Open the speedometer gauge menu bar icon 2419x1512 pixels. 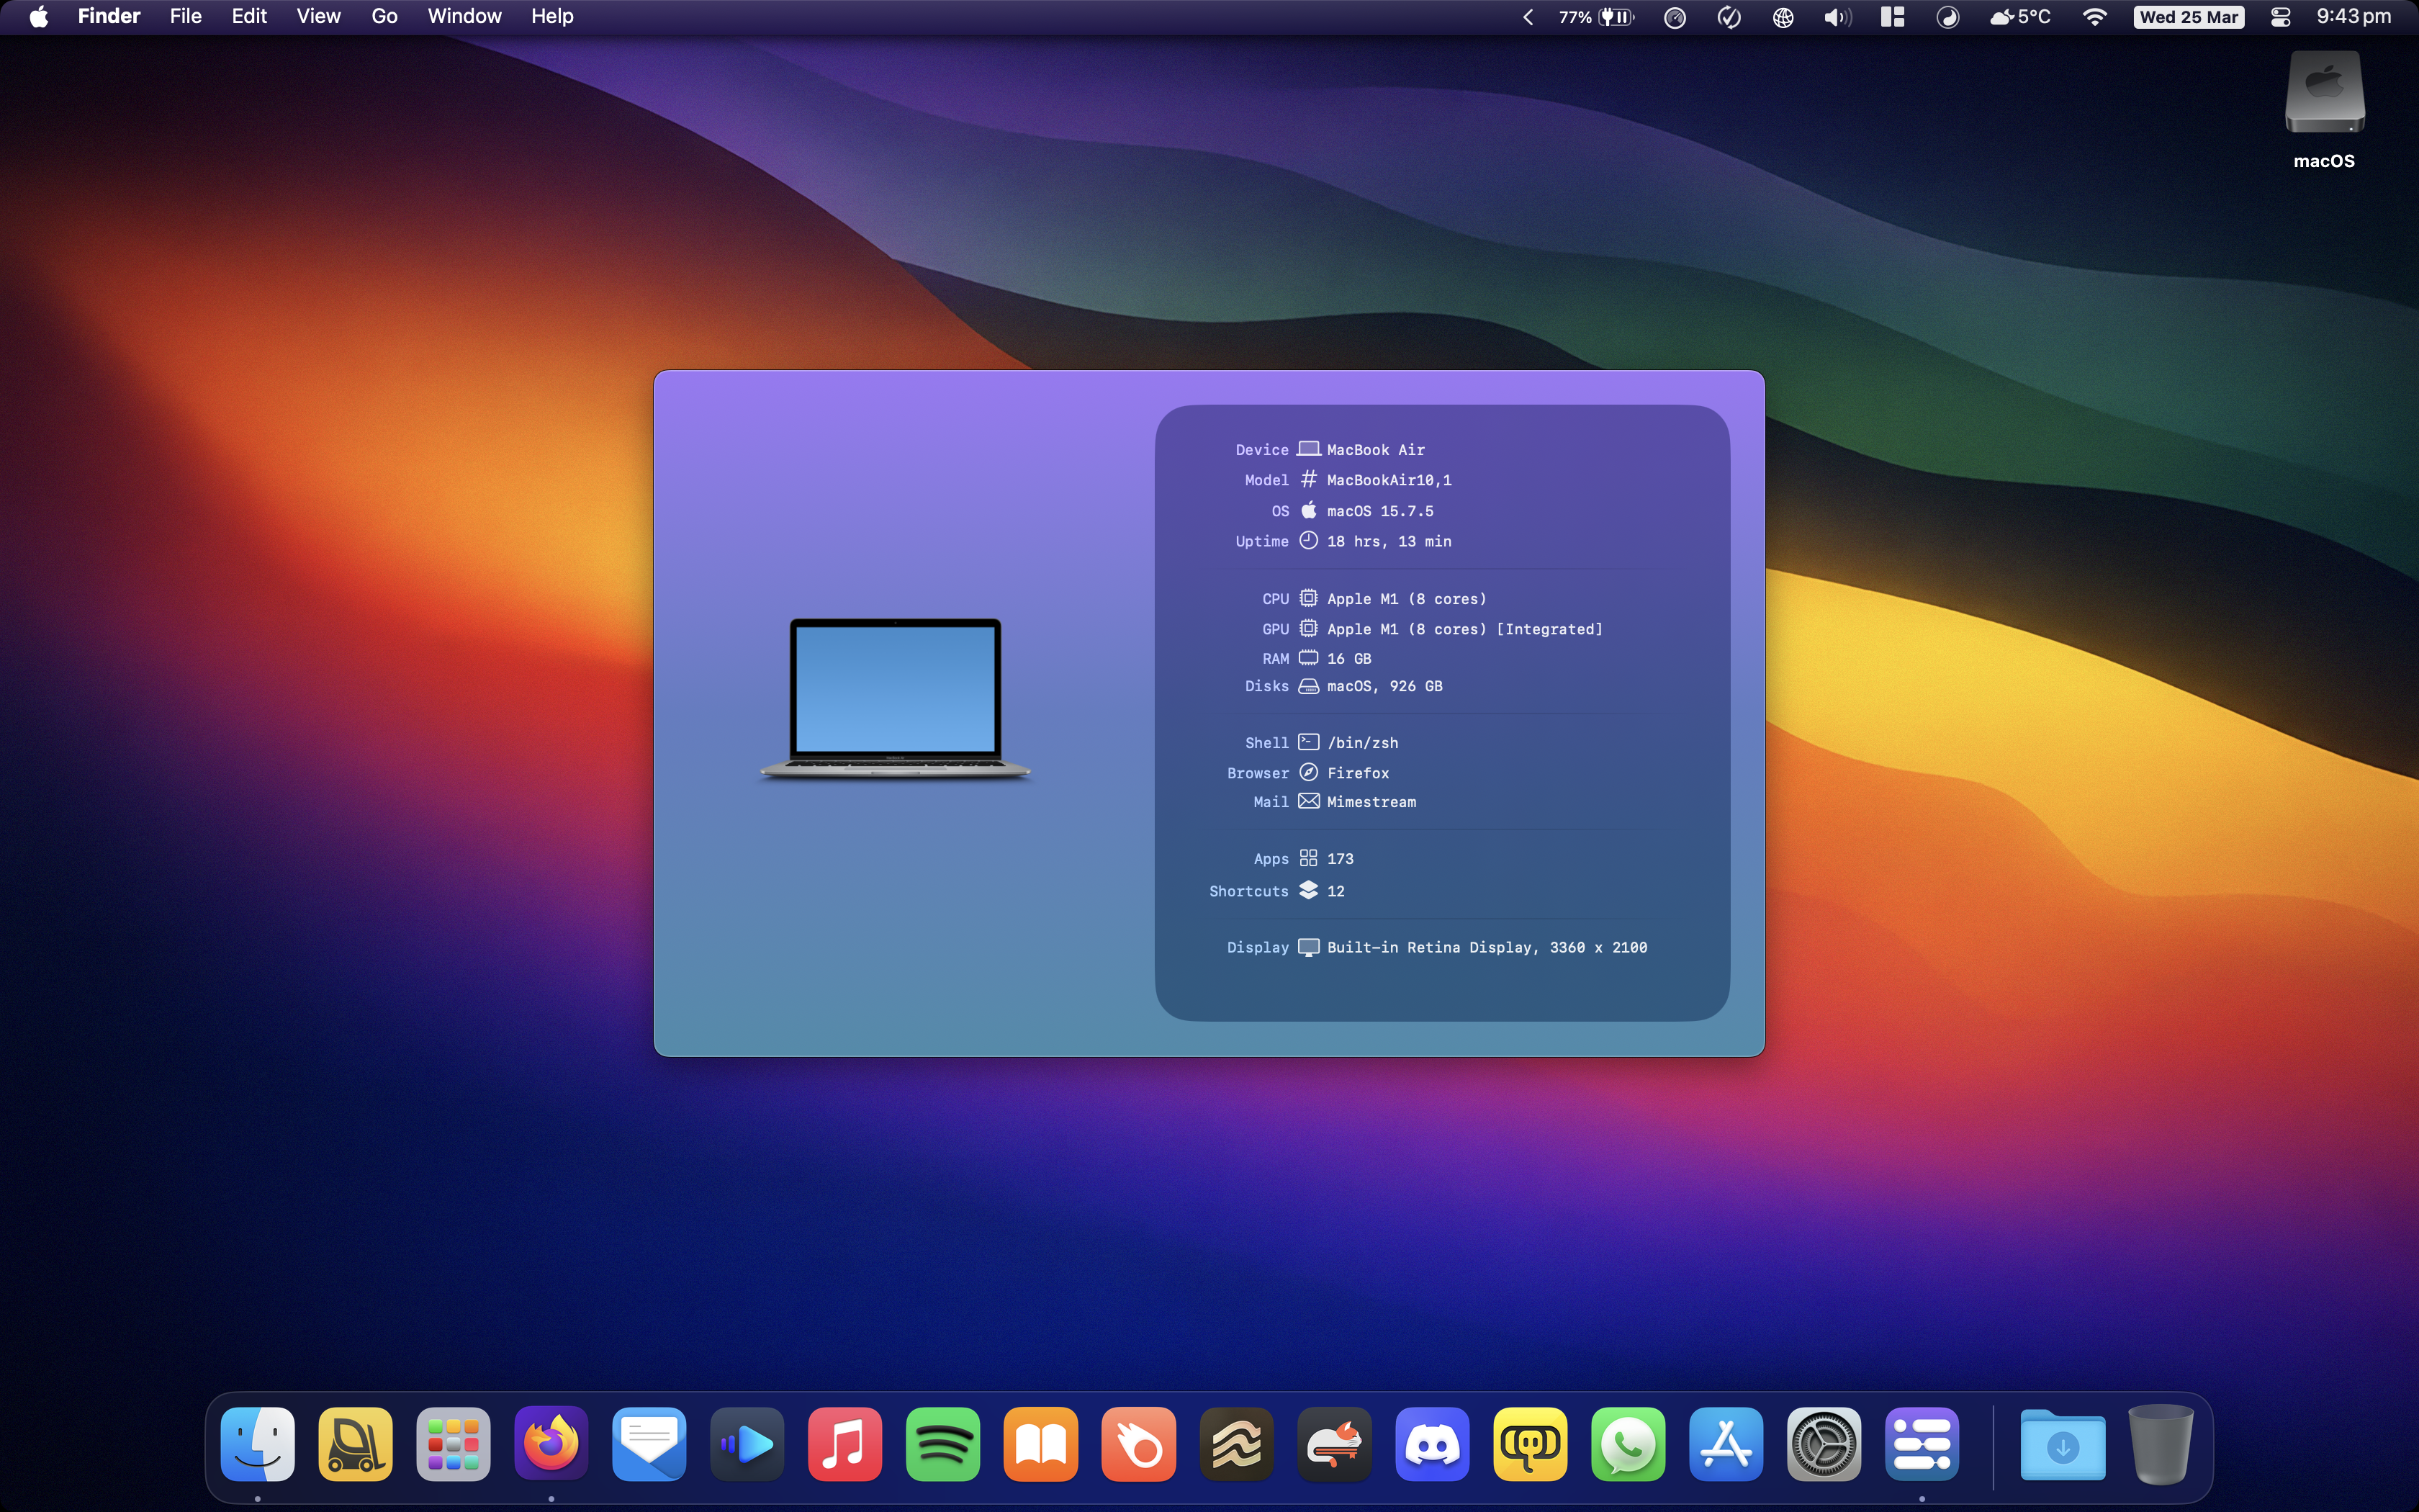tap(1675, 17)
